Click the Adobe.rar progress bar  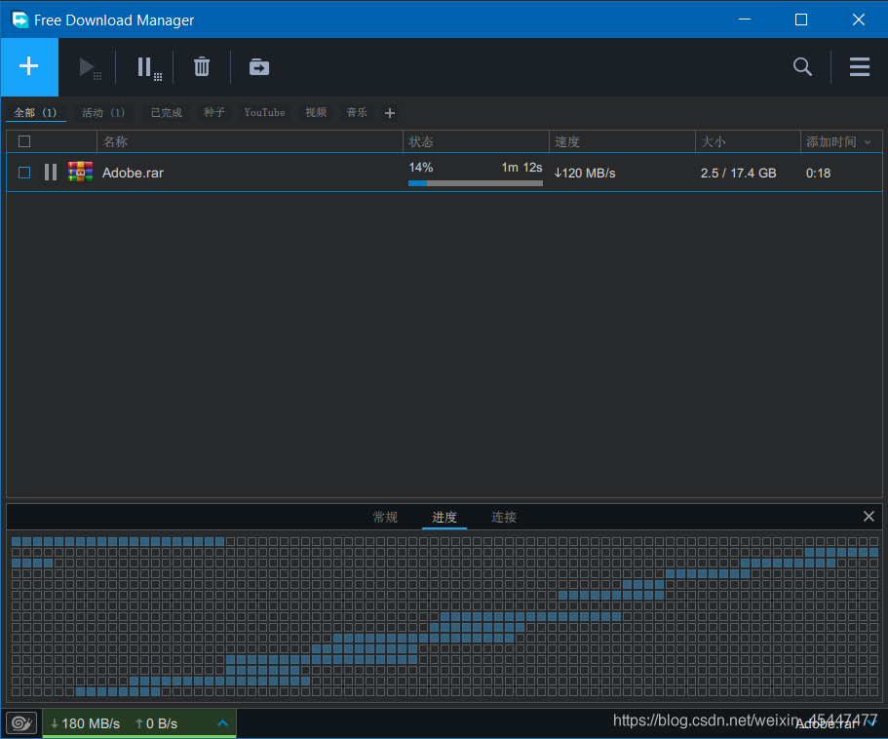(x=475, y=183)
